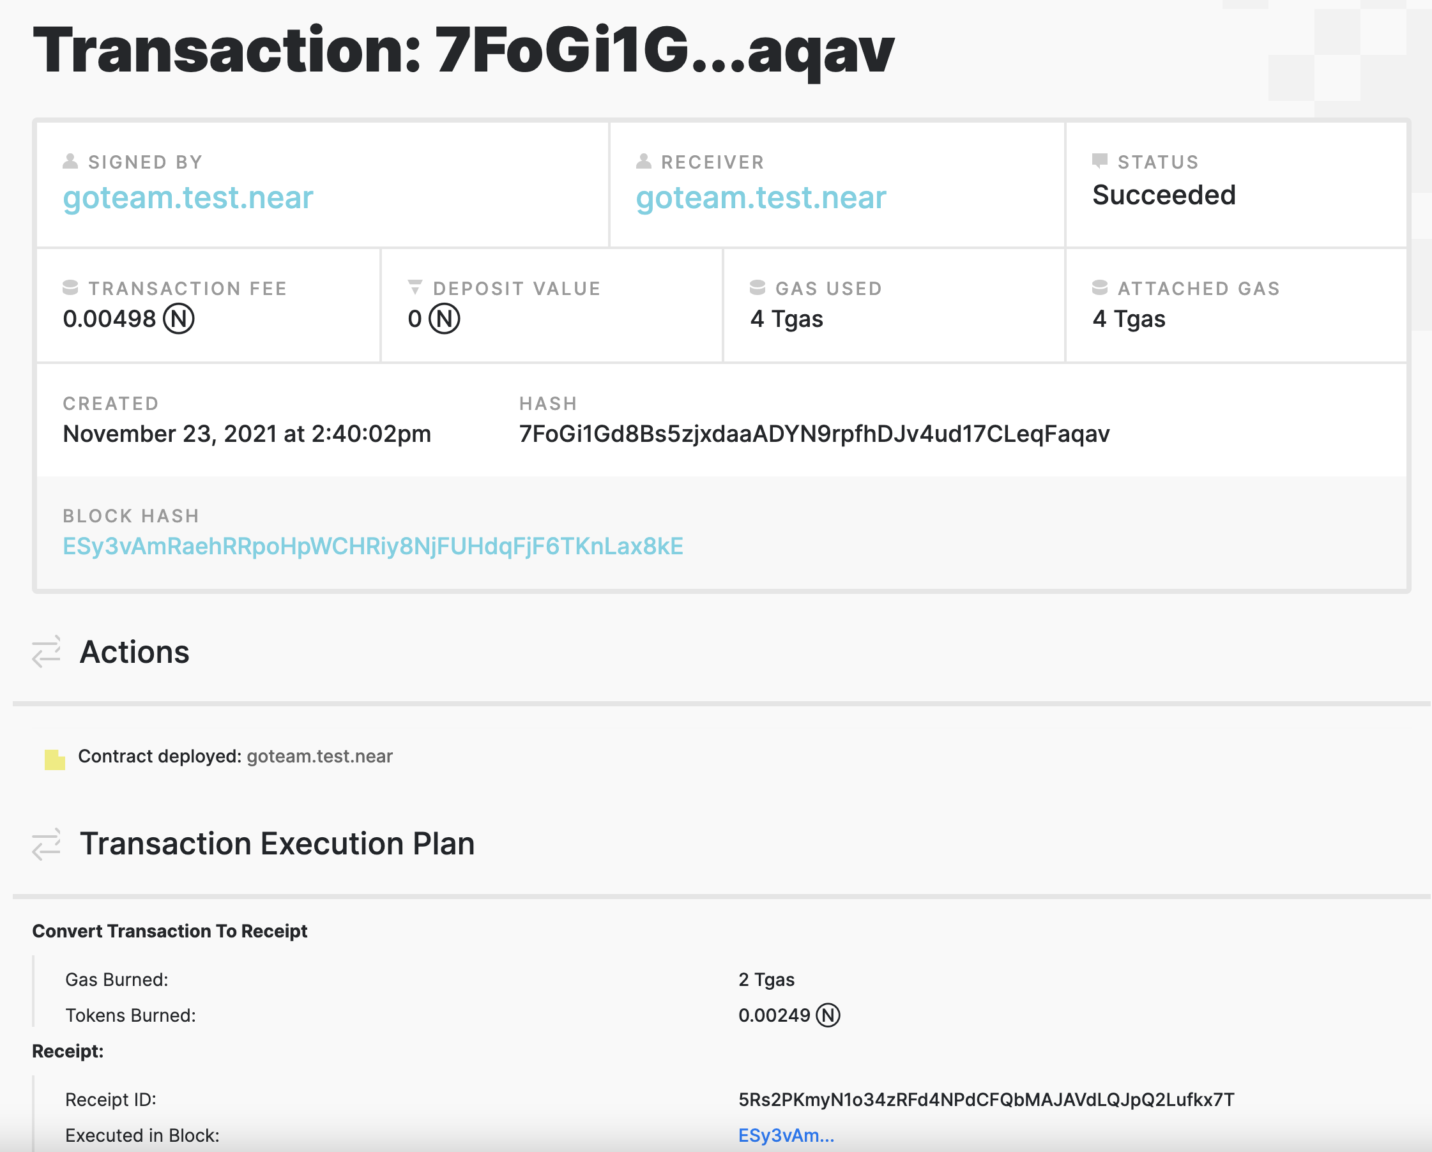The height and width of the screenshot is (1152, 1432).
Task: Click the yellow Contract deployed icon
Action: pos(54,759)
